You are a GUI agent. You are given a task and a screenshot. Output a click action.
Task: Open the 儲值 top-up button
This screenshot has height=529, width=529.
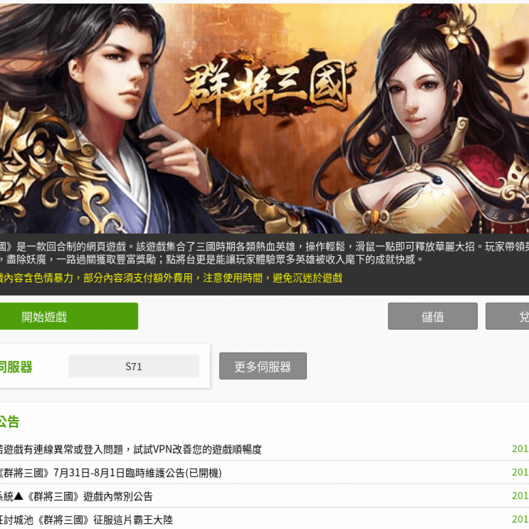pyautogui.click(x=432, y=316)
